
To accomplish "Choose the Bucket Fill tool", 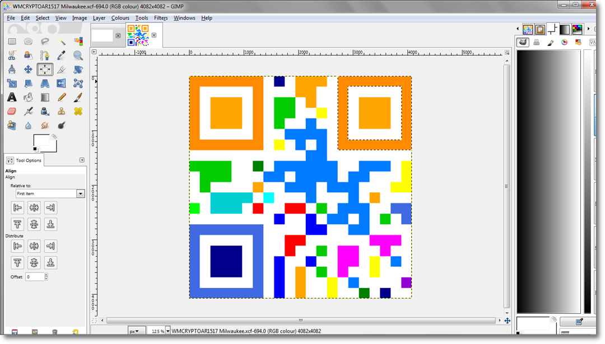I will 28,97.
